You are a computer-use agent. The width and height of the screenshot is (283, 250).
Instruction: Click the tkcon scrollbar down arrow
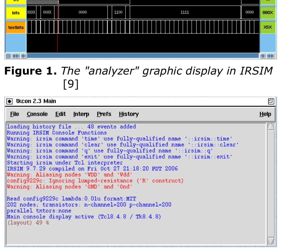(x=271, y=241)
